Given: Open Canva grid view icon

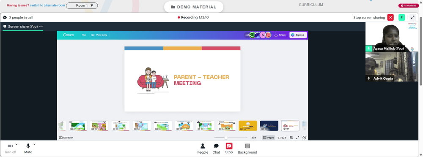Looking at the screenshot, I should 291,138.
